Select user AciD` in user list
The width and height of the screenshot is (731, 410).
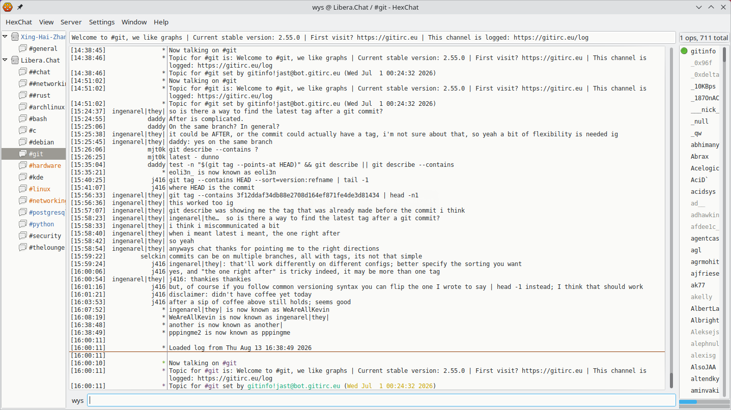pyautogui.click(x=700, y=180)
